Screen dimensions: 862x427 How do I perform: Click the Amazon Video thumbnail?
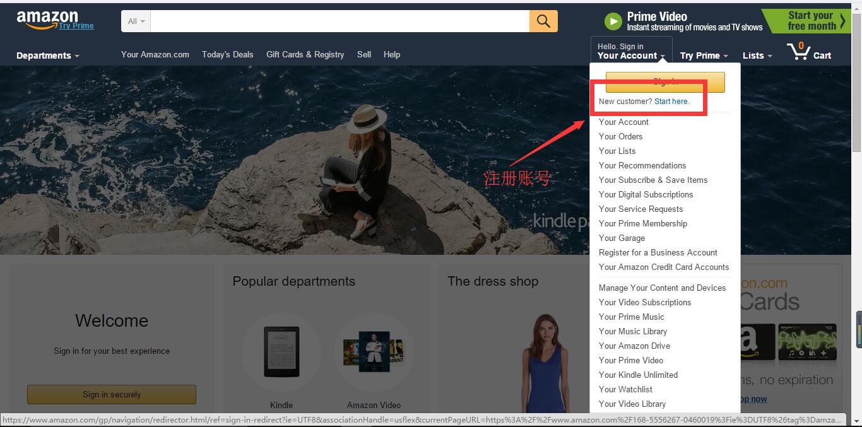click(x=374, y=351)
